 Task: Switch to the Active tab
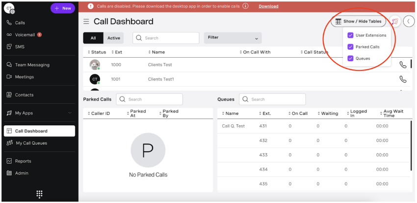point(113,38)
